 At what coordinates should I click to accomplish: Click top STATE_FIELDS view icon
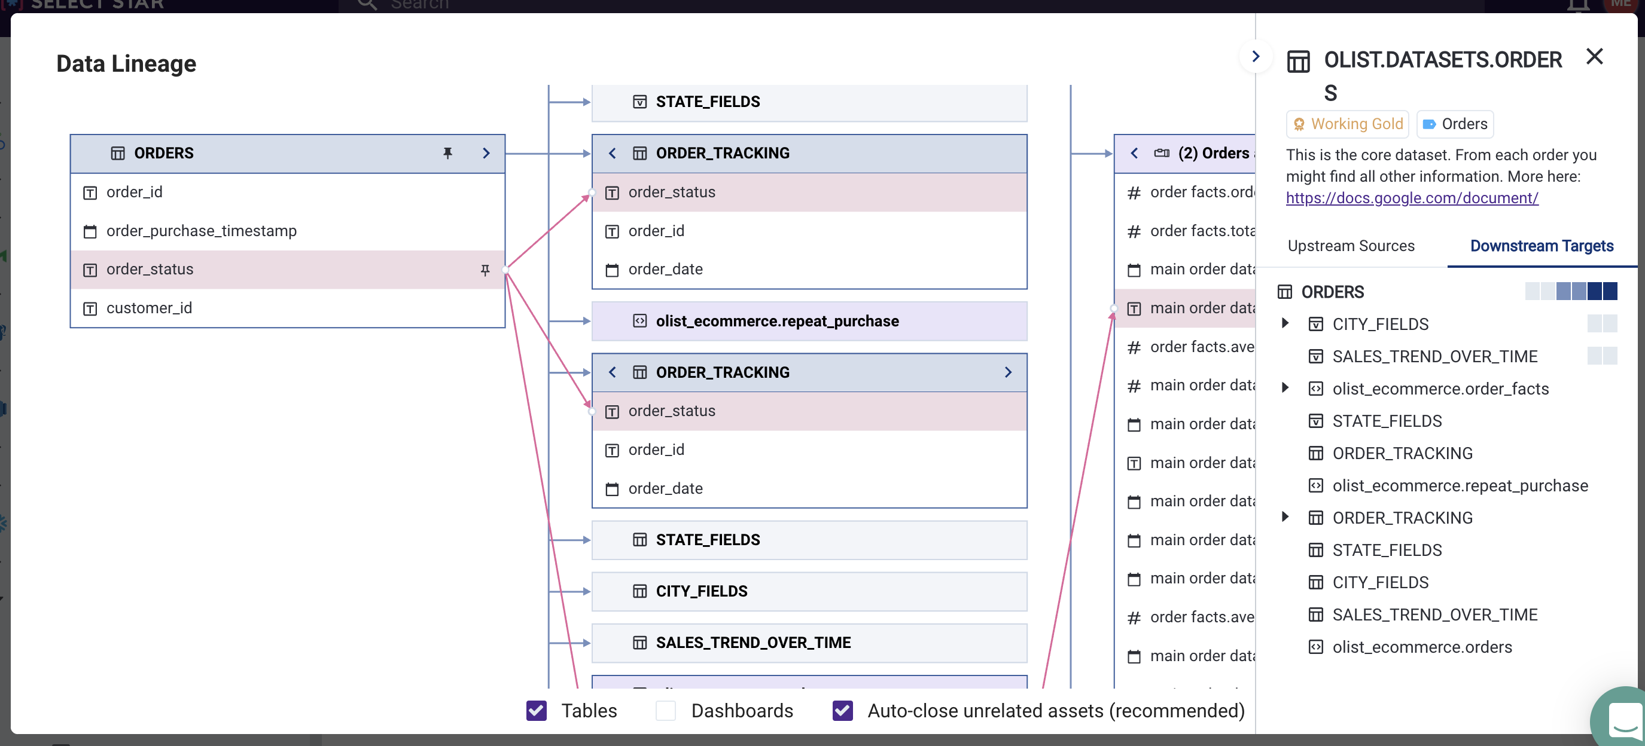point(640,102)
